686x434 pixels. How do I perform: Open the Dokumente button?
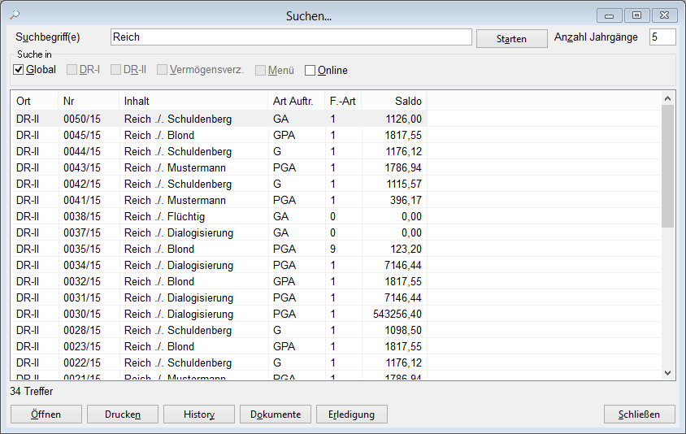coord(276,414)
